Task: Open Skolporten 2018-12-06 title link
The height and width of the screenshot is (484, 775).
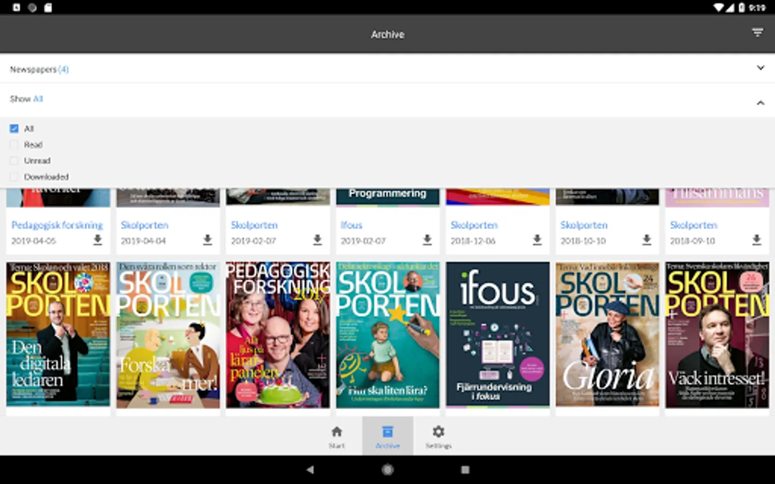Action: [474, 225]
